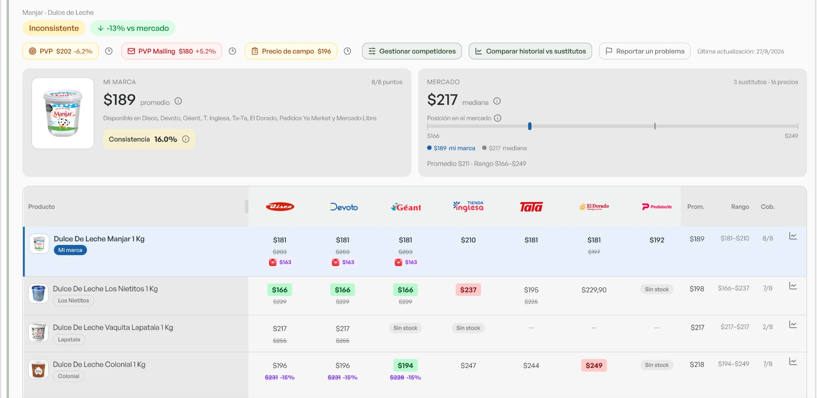Image resolution: width=817 pixels, height=398 pixels.
Task: Open chart for Colonial row
Action: [x=793, y=362]
